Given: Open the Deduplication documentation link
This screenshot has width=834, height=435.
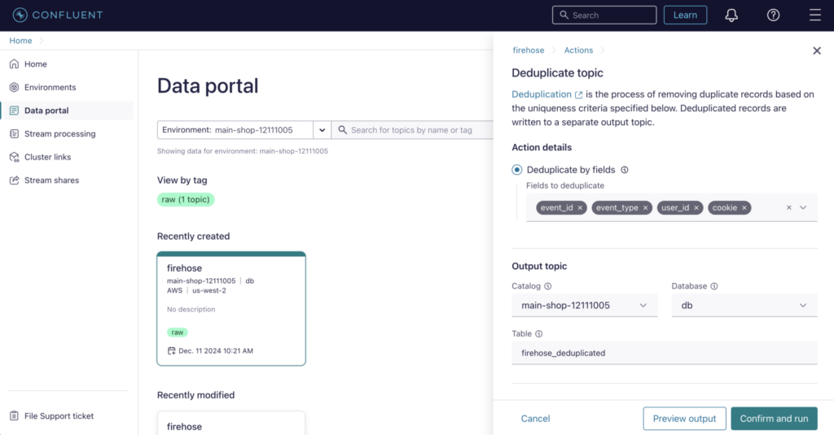Looking at the screenshot, I should click(542, 94).
